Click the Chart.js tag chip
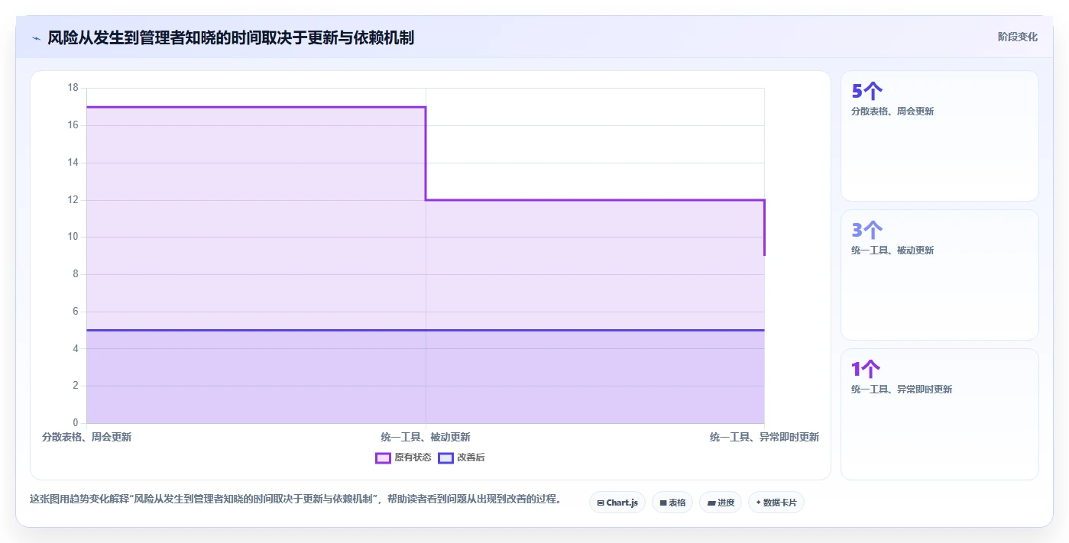 pyautogui.click(x=617, y=503)
